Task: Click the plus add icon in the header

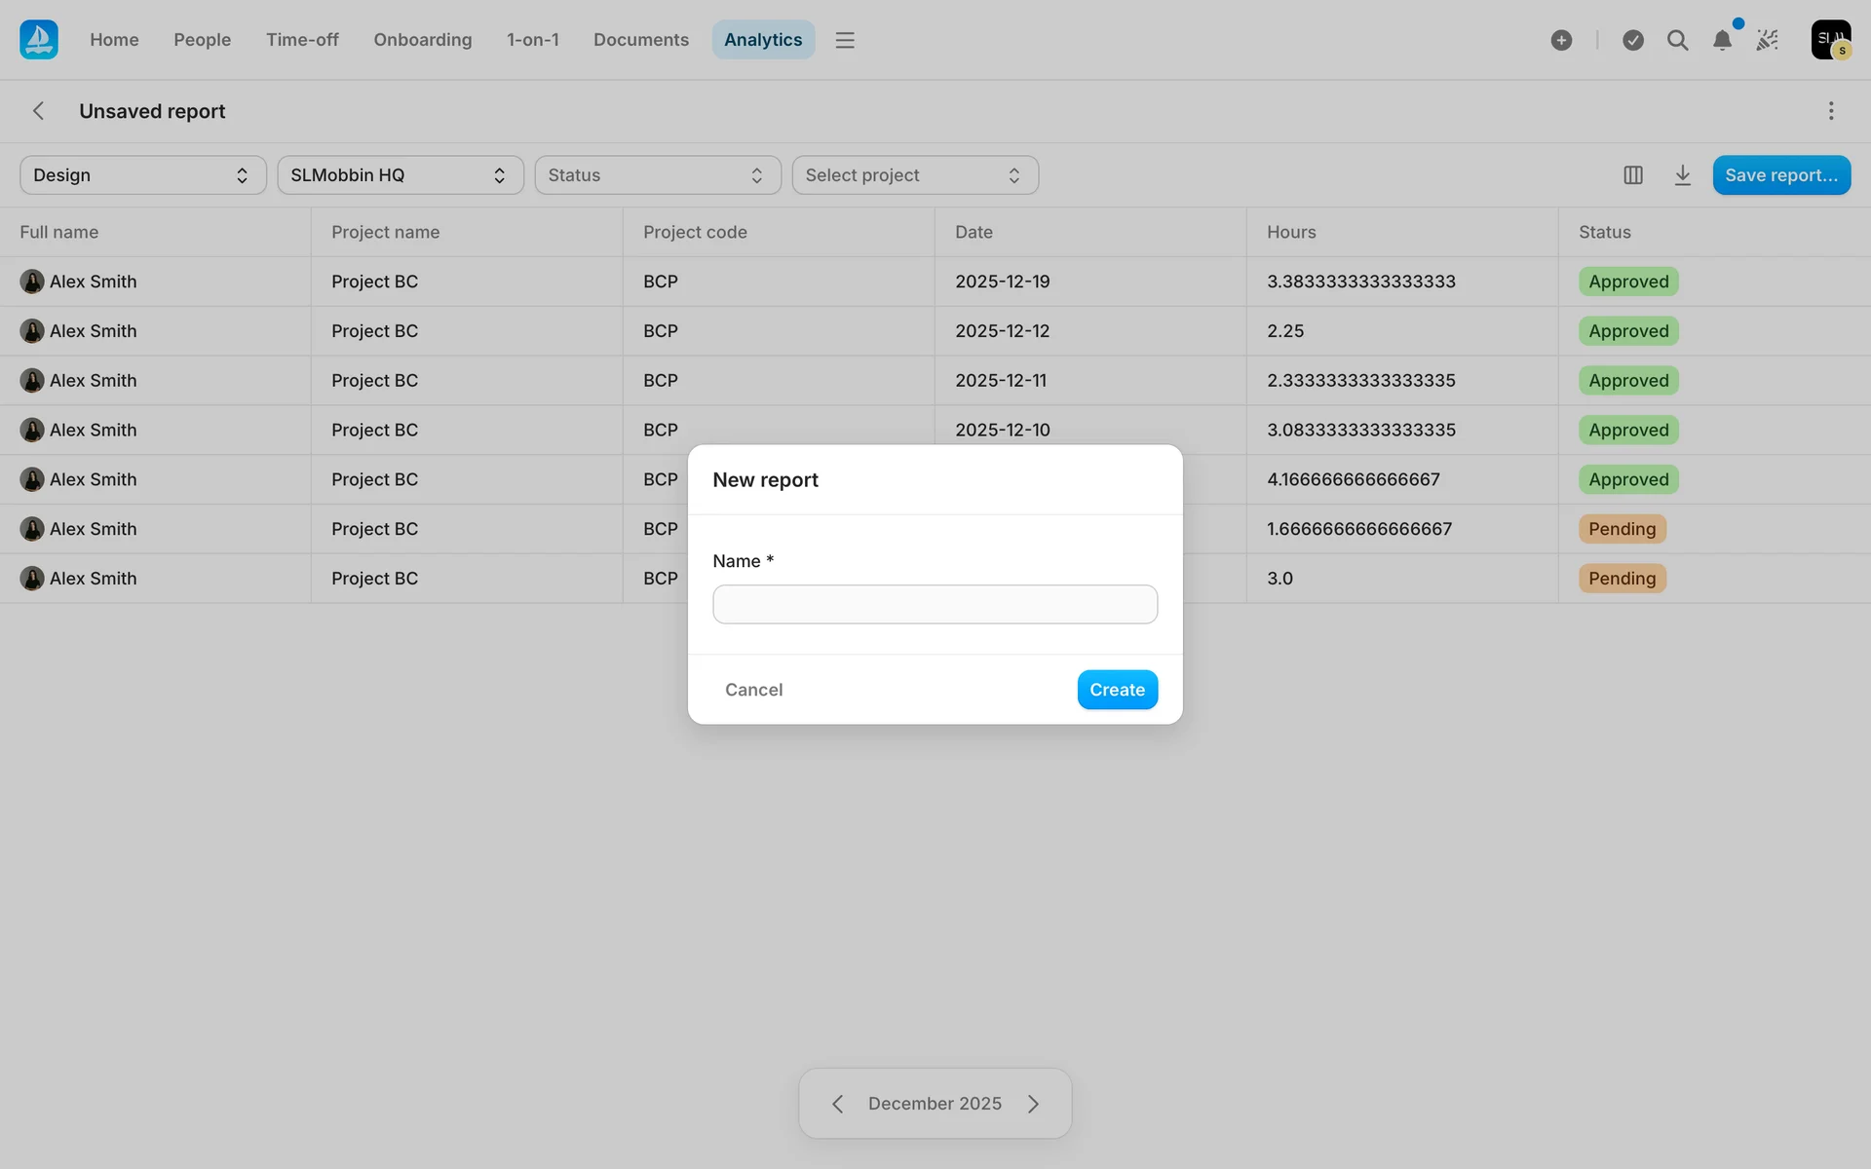Action: click(1561, 40)
